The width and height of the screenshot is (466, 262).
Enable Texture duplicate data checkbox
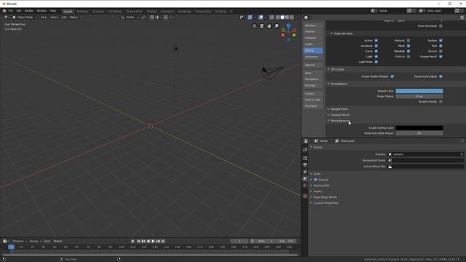point(441,51)
